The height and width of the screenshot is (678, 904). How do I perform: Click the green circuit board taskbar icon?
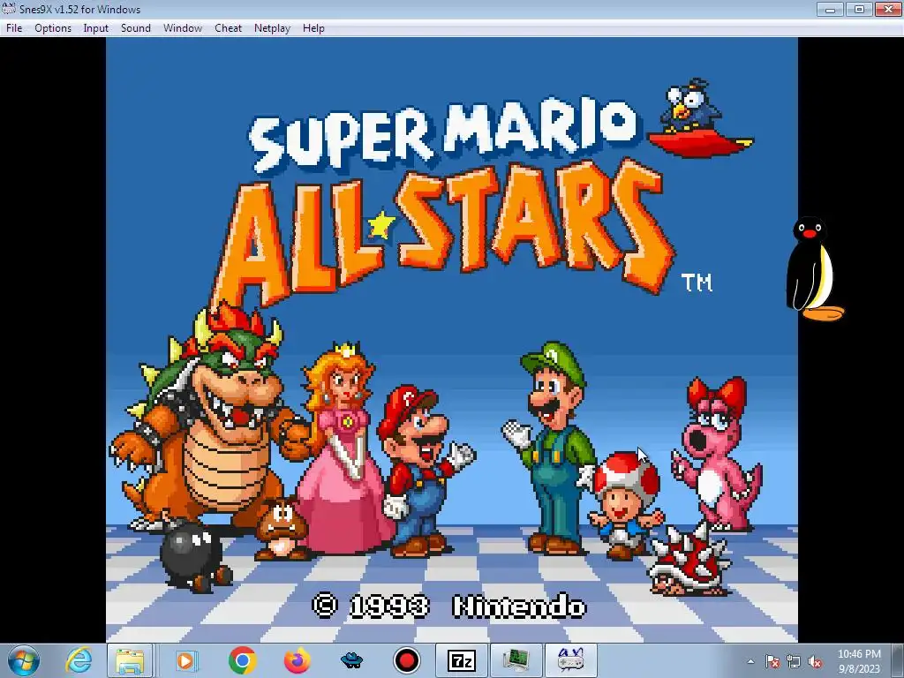tap(515, 660)
